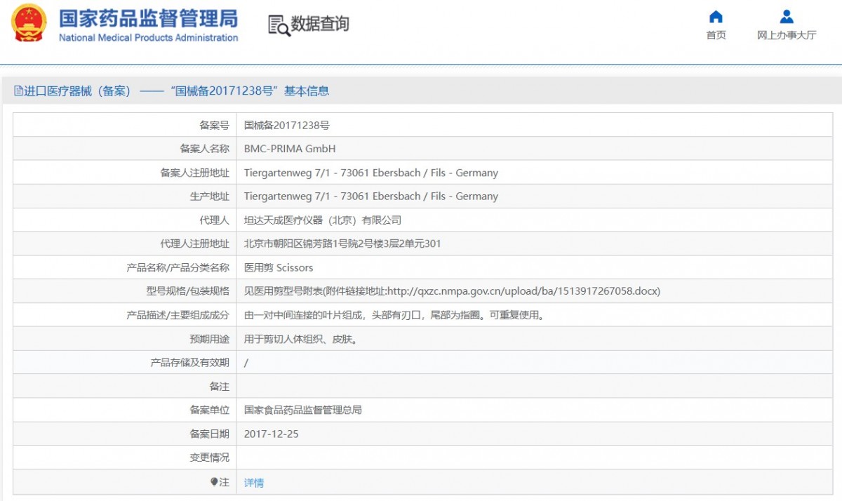Click product name 医用剪 Scissors
This screenshot has height=501, width=842.
tap(279, 267)
